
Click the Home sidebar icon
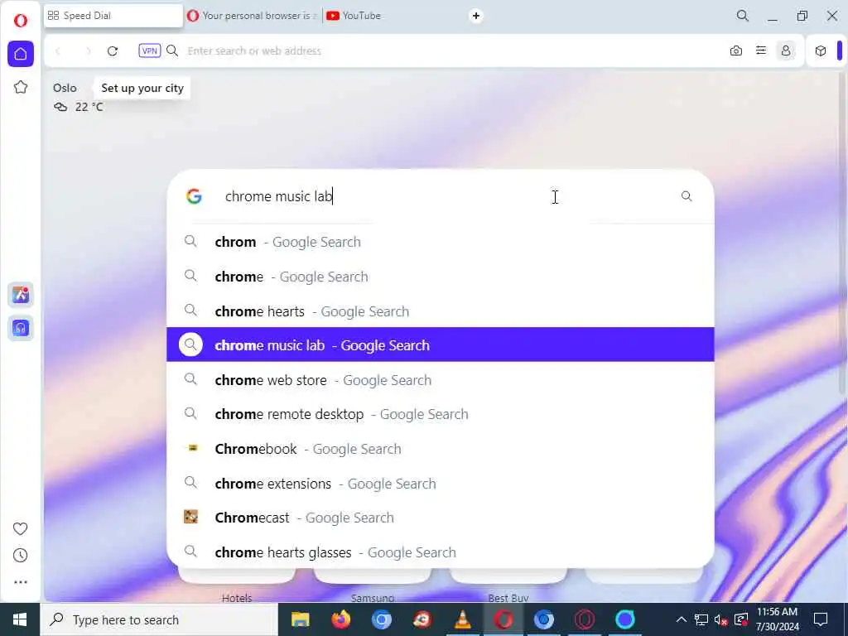tap(21, 54)
